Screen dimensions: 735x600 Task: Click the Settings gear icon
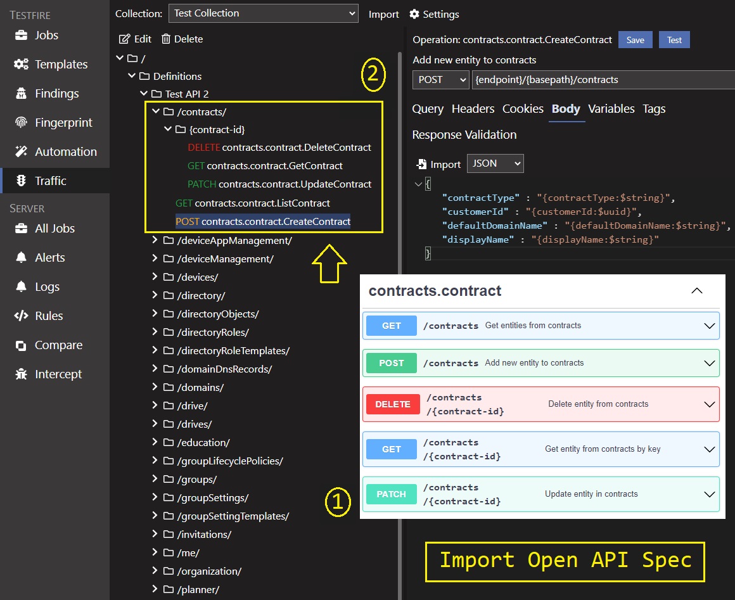click(x=414, y=14)
